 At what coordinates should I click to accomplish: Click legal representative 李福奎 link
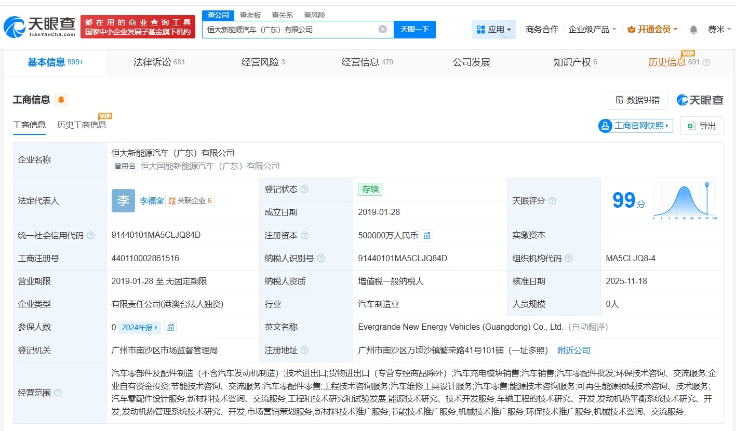point(151,200)
